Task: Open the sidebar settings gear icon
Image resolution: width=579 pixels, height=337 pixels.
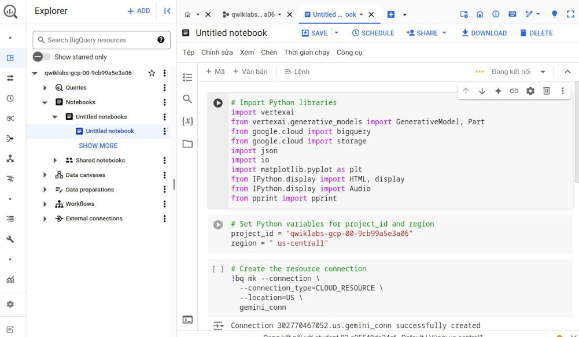Action: tap(10, 304)
